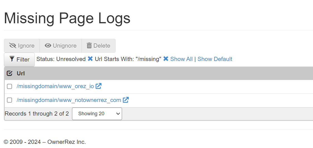Expand the Showing 20 dropdown
Viewport: 313px width, 148px height.
97,114
